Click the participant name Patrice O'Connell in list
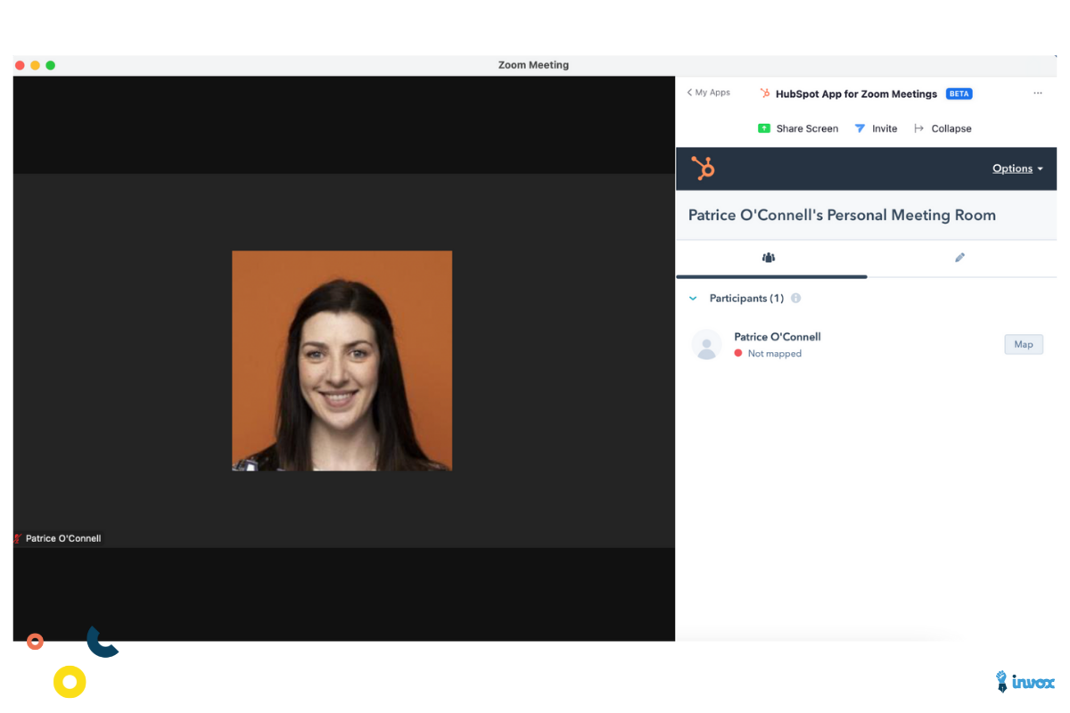 (x=778, y=337)
